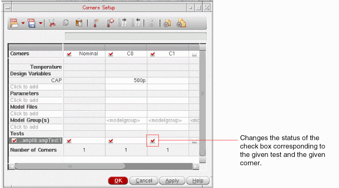Click the Cancel button
Screen dimensions: 339x188
point(144,181)
